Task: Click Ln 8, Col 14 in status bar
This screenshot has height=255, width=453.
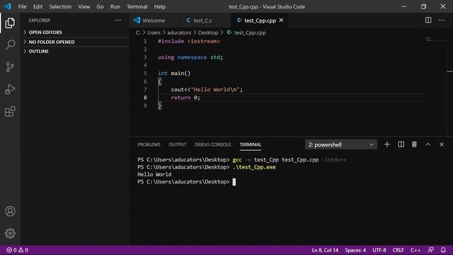Action: (325, 250)
